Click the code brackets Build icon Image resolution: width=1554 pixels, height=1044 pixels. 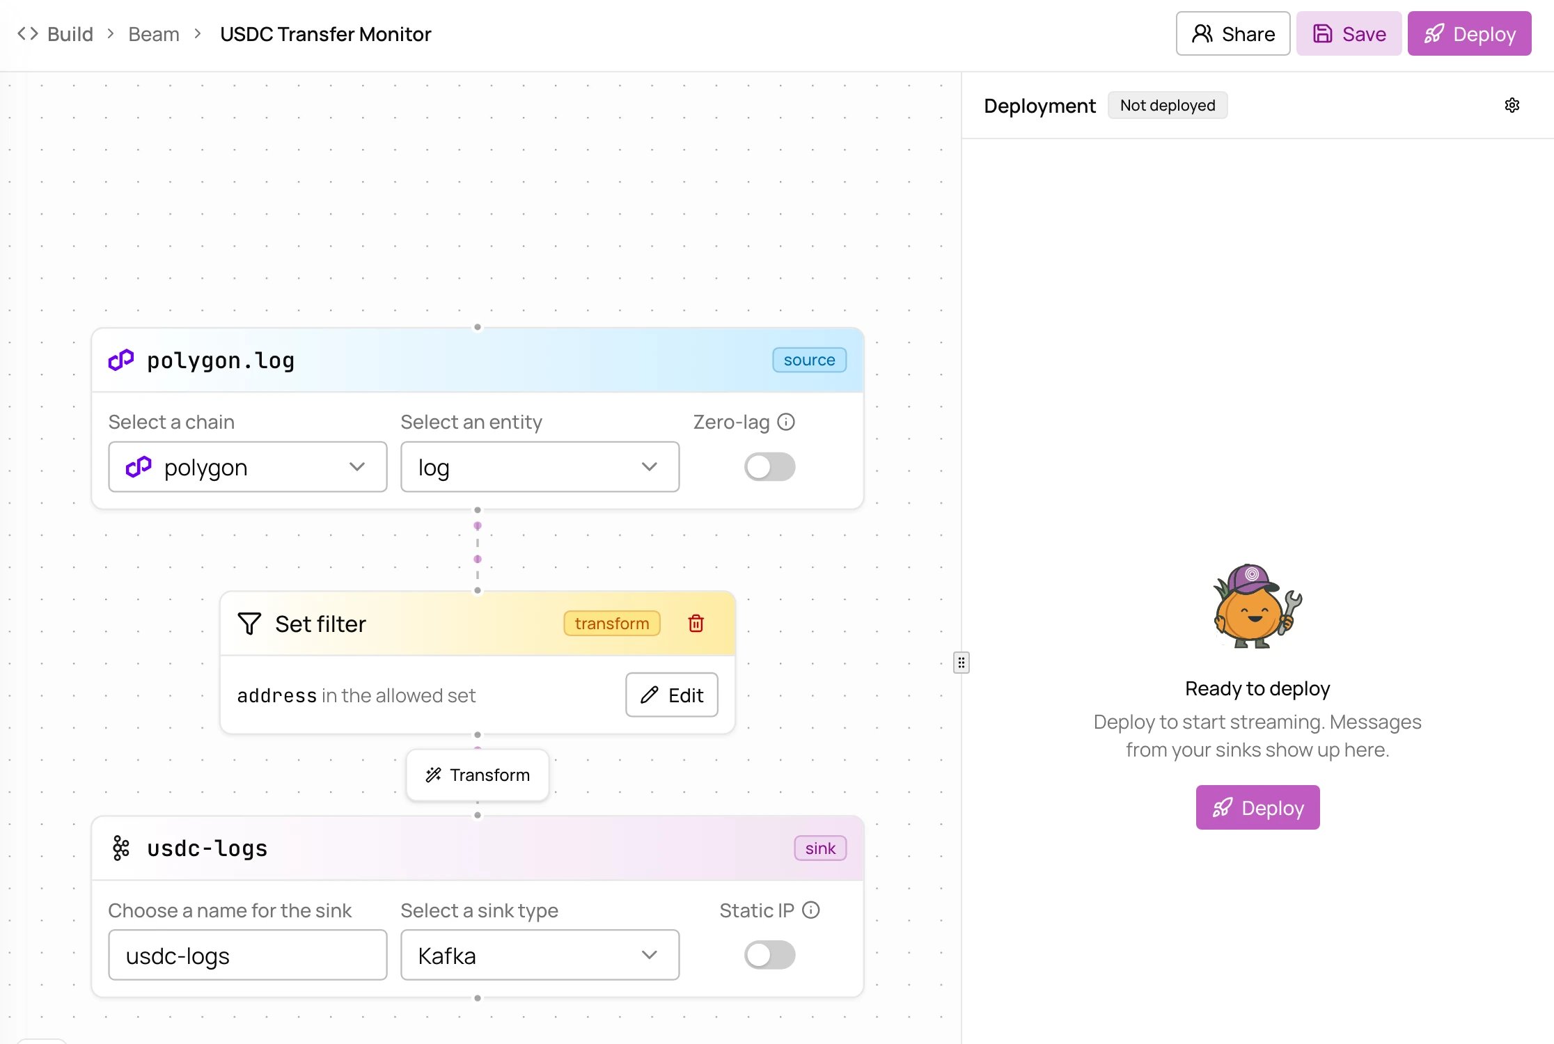[x=28, y=33]
